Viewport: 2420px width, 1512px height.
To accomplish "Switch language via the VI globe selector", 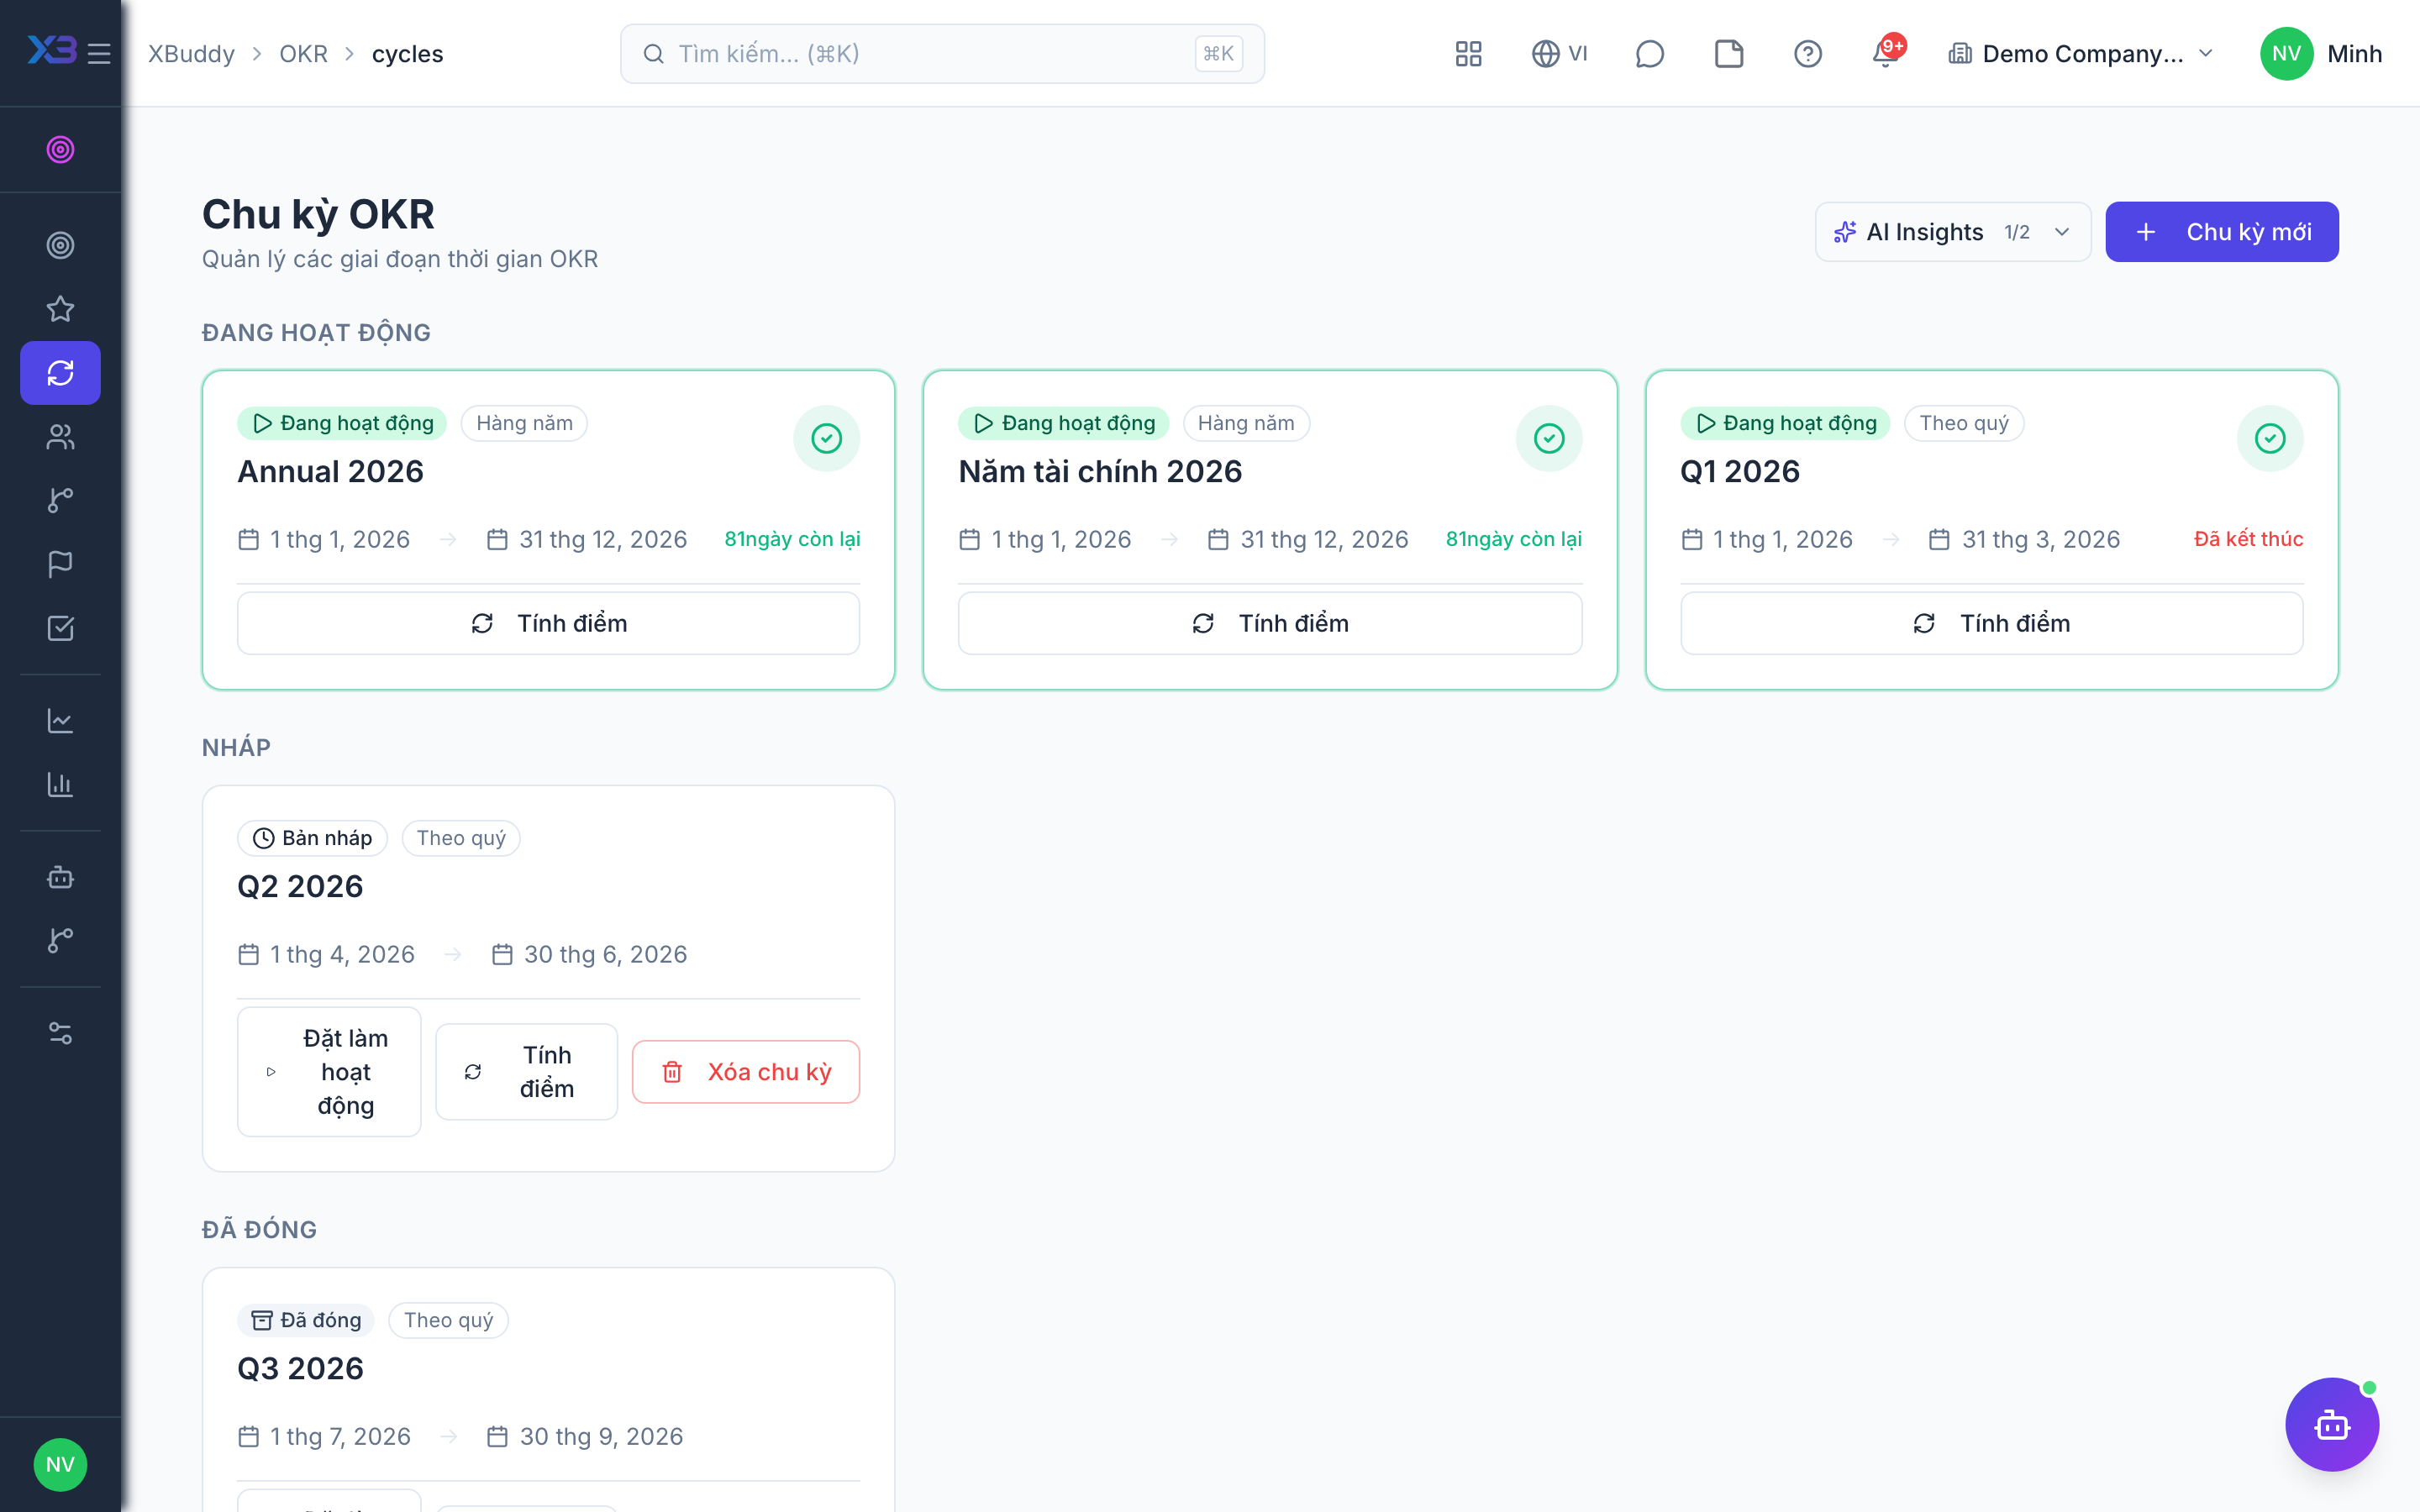I will tap(1559, 53).
